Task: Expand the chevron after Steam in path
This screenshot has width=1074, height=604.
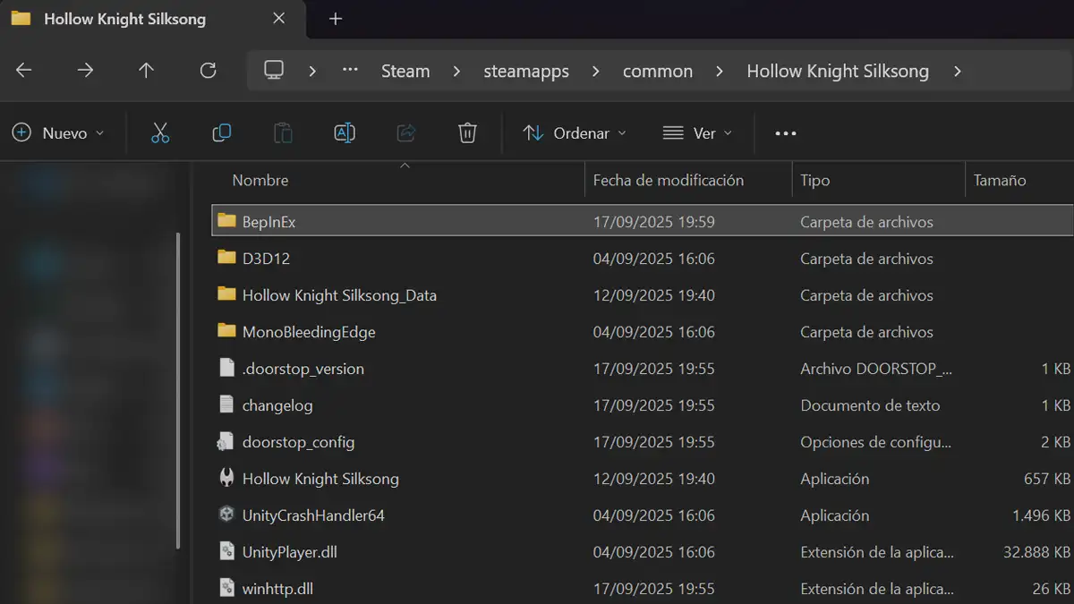Action: [x=456, y=71]
